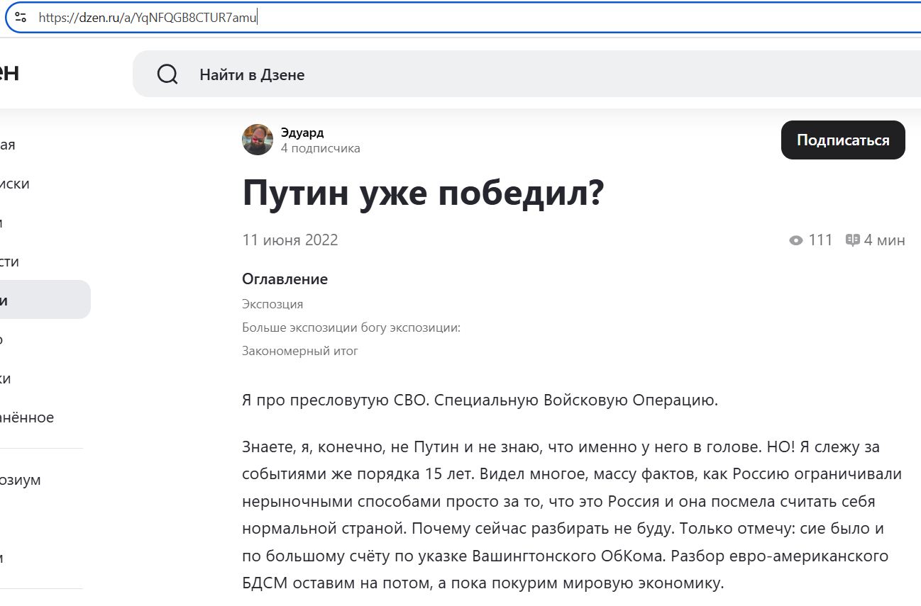The width and height of the screenshot is (921, 606).
Task: Open Эдуард's profile avatar
Action: [257, 140]
